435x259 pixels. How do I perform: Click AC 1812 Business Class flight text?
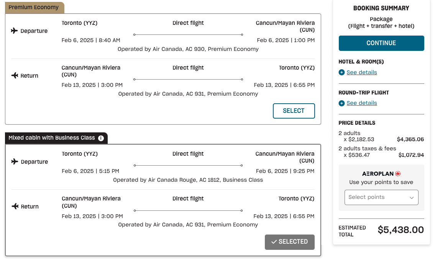(x=188, y=180)
